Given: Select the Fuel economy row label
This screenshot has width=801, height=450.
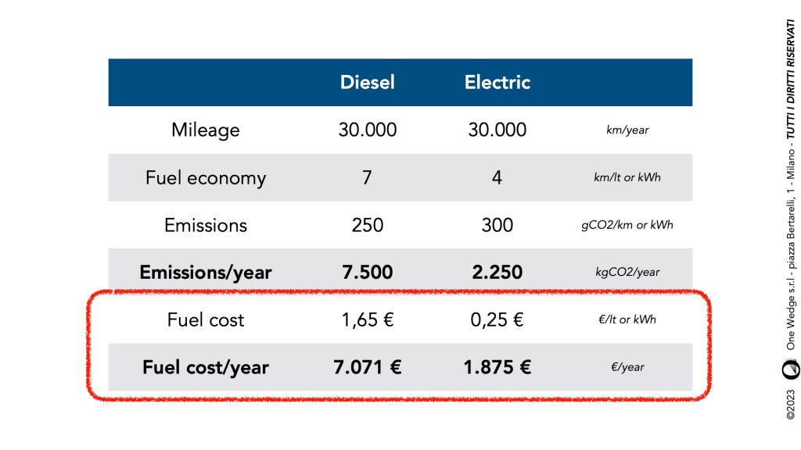Looking at the screenshot, I should [206, 178].
